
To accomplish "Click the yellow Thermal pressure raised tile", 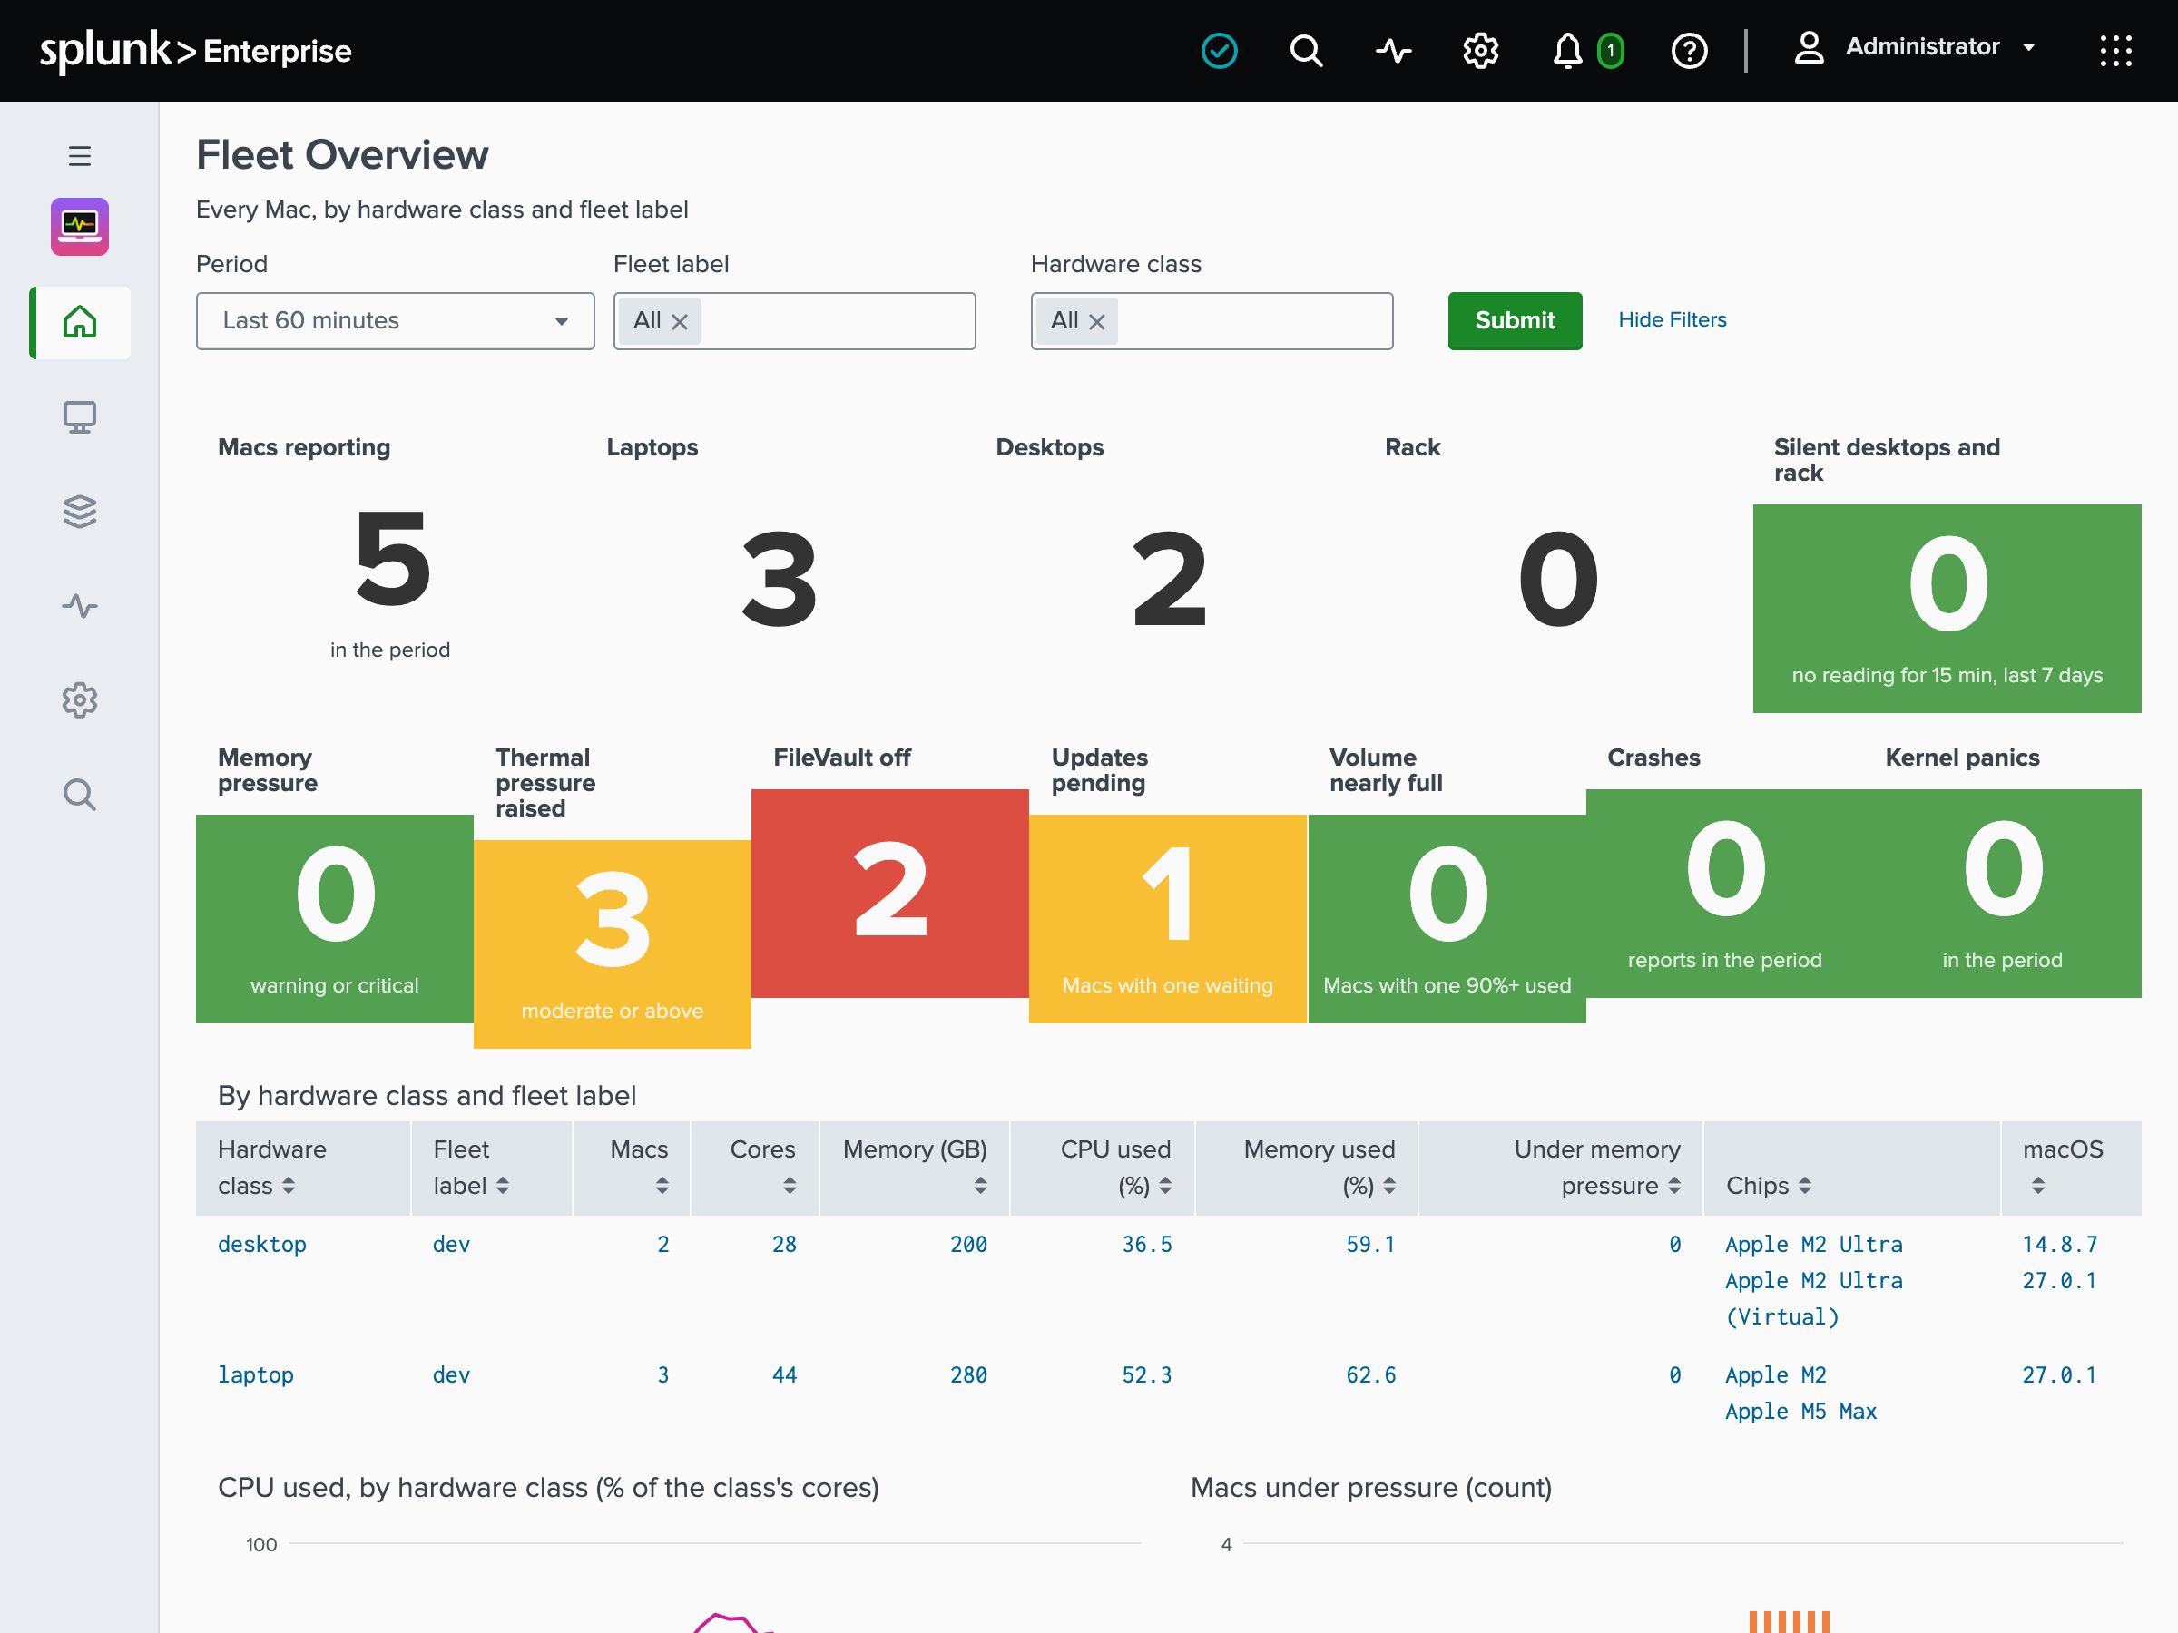I will 613,943.
